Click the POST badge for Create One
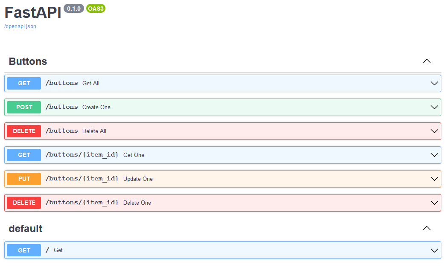 [x=24, y=107]
